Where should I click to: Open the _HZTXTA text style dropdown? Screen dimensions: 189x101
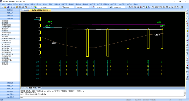pyautogui.click(x=108, y=7)
